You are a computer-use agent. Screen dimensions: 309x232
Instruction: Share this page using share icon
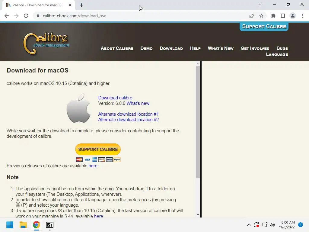(x=252, y=16)
